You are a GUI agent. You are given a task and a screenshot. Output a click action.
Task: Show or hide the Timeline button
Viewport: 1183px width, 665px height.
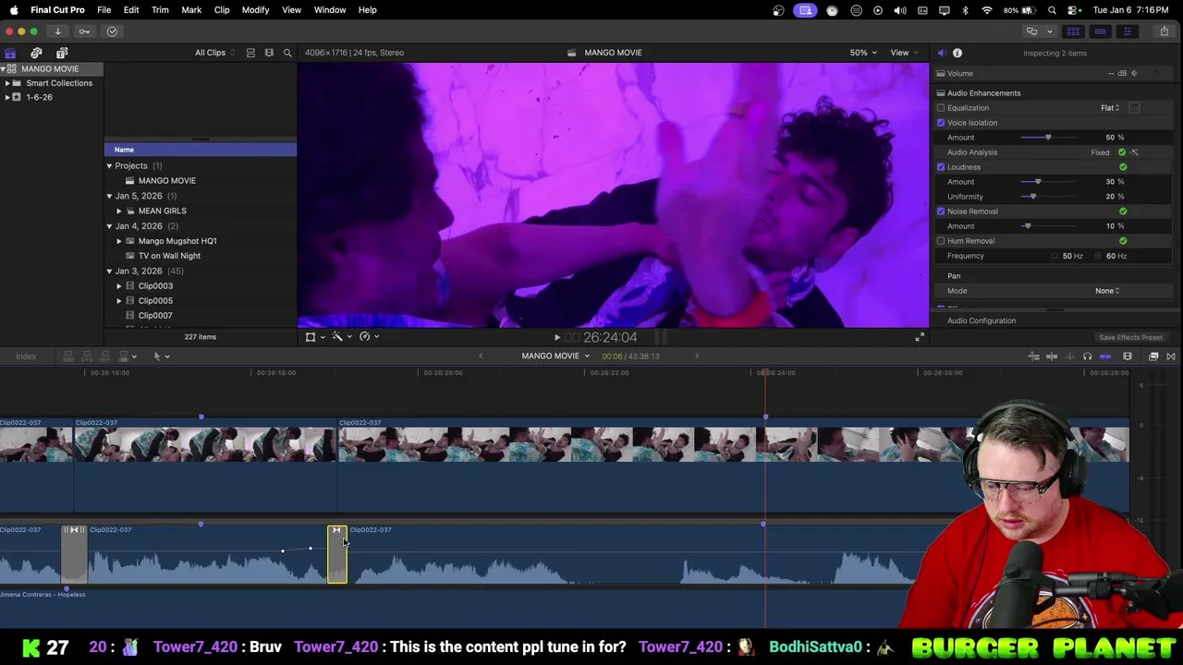(1100, 31)
